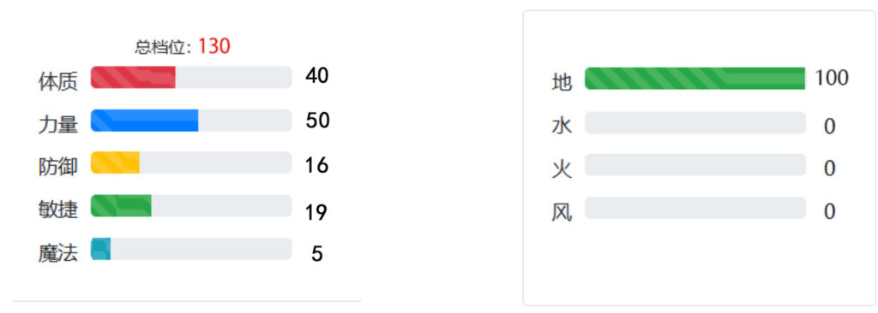Click the blue 力量 progress bar
The width and height of the screenshot is (878, 313).
click(x=191, y=121)
